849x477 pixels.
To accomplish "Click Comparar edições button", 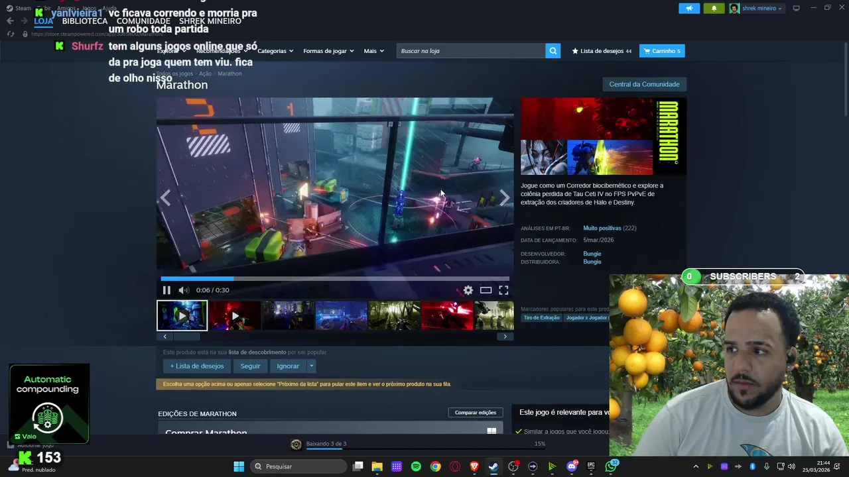I will click(x=476, y=413).
